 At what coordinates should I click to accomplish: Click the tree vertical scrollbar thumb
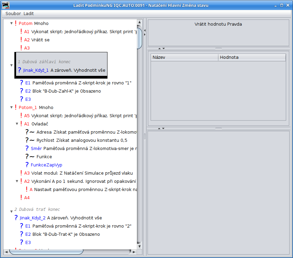coord(139,38)
